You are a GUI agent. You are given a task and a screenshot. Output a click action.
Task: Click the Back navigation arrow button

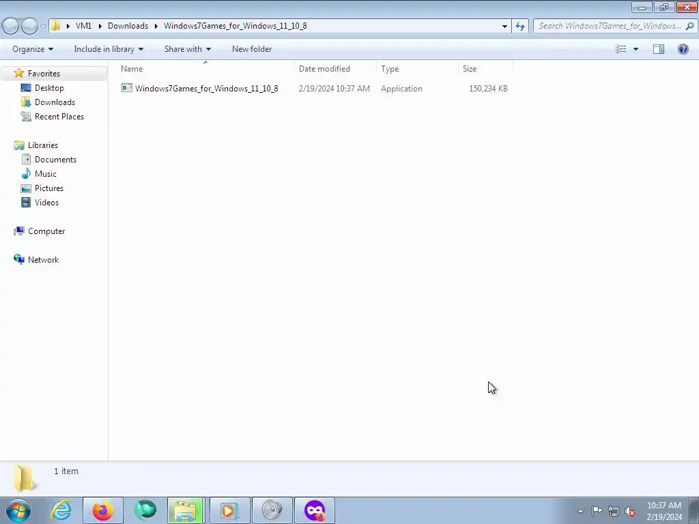click(11, 26)
